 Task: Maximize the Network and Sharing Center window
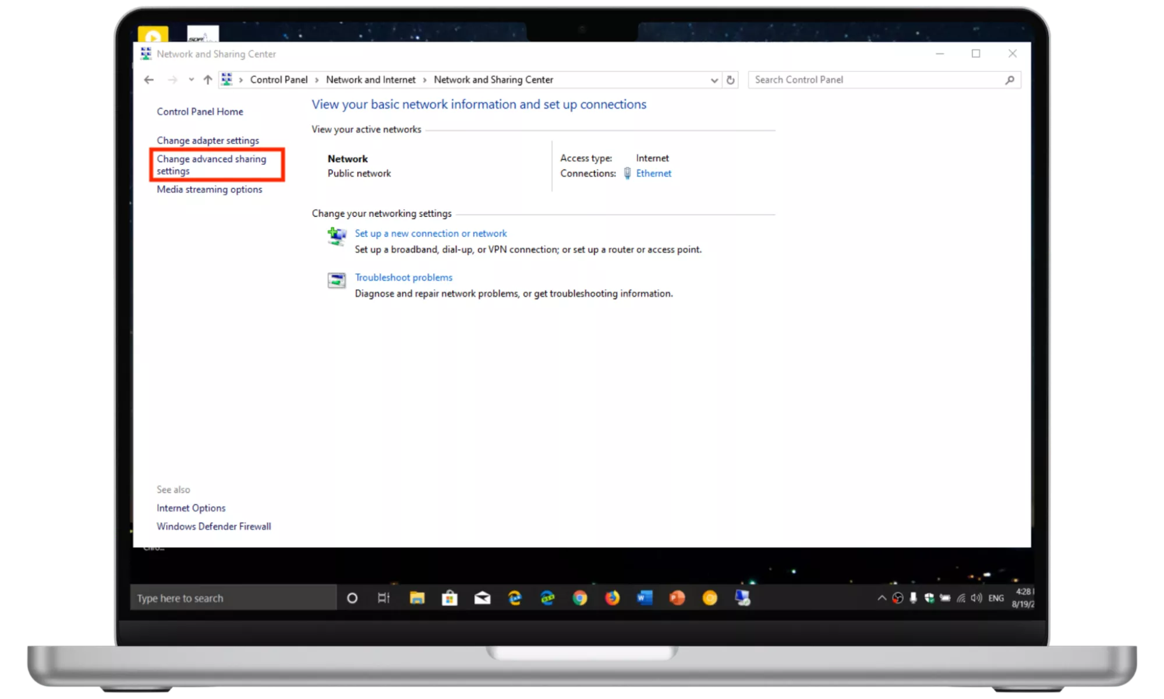pos(976,54)
